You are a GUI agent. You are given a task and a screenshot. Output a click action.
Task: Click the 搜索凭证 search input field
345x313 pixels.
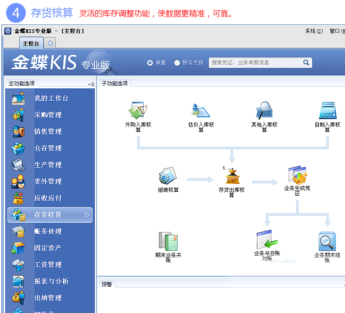255,63
